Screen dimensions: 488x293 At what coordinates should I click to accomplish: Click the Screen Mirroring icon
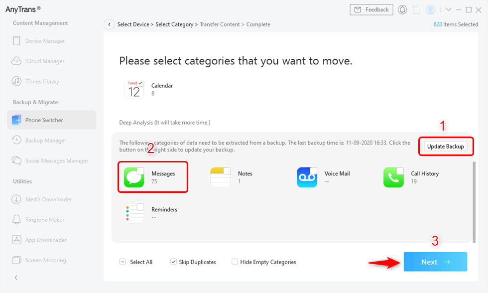click(16, 260)
